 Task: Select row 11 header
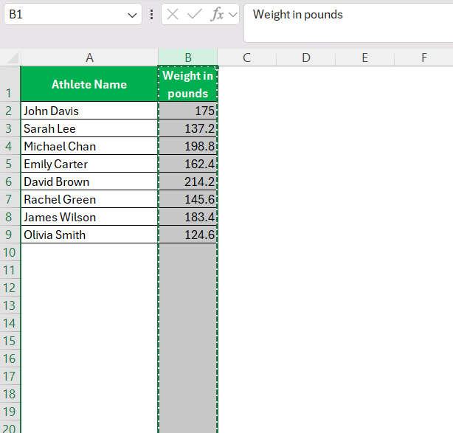(10, 270)
